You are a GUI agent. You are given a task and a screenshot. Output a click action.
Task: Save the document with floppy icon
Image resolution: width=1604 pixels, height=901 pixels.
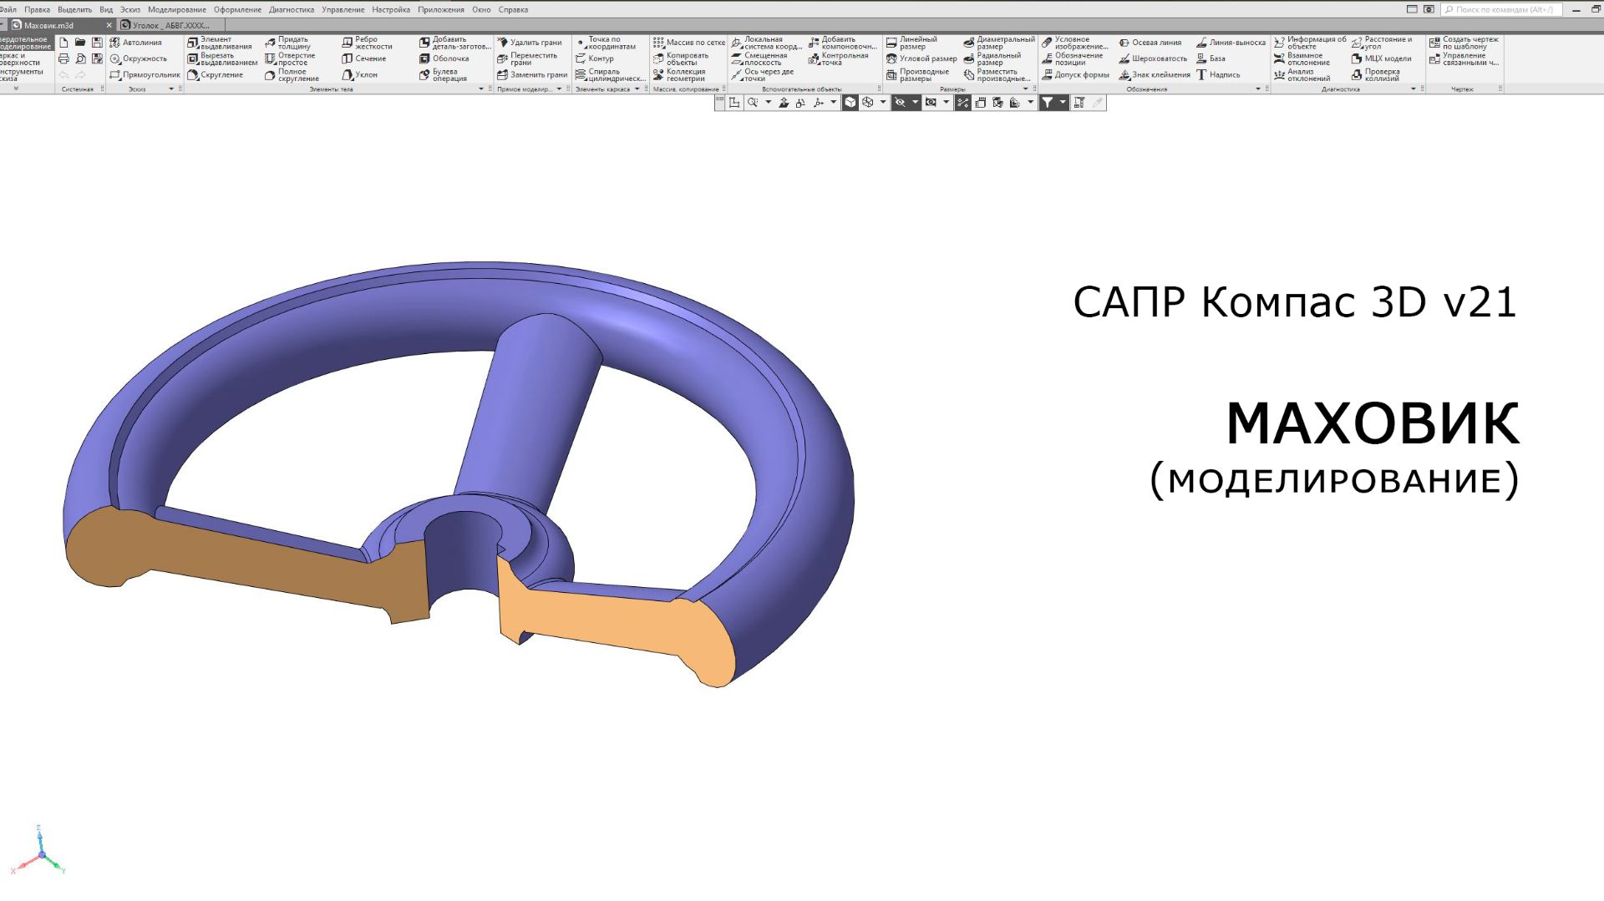point(97,43)
